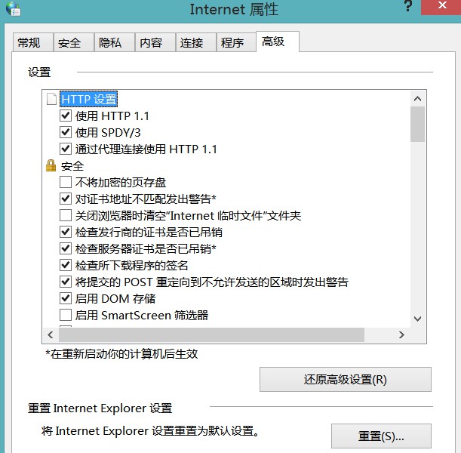
Task: Click the Internet Properties globe icon
Action: 14,8
